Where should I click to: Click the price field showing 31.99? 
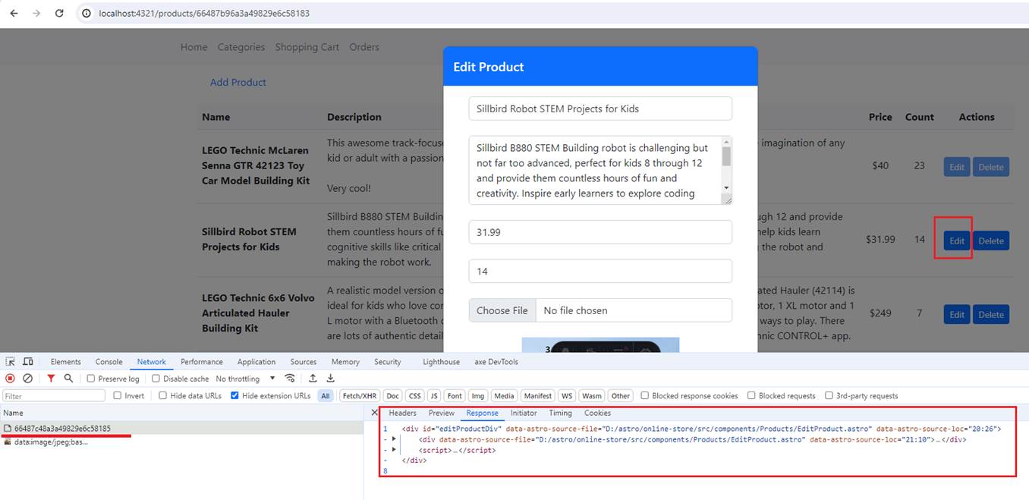pos(600,232)
